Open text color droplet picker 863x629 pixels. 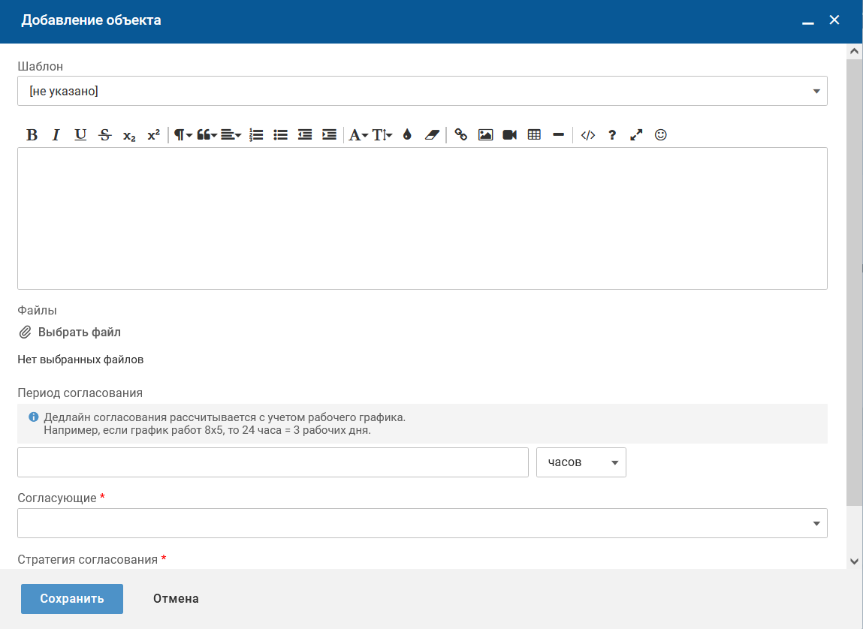click(407, 135)
